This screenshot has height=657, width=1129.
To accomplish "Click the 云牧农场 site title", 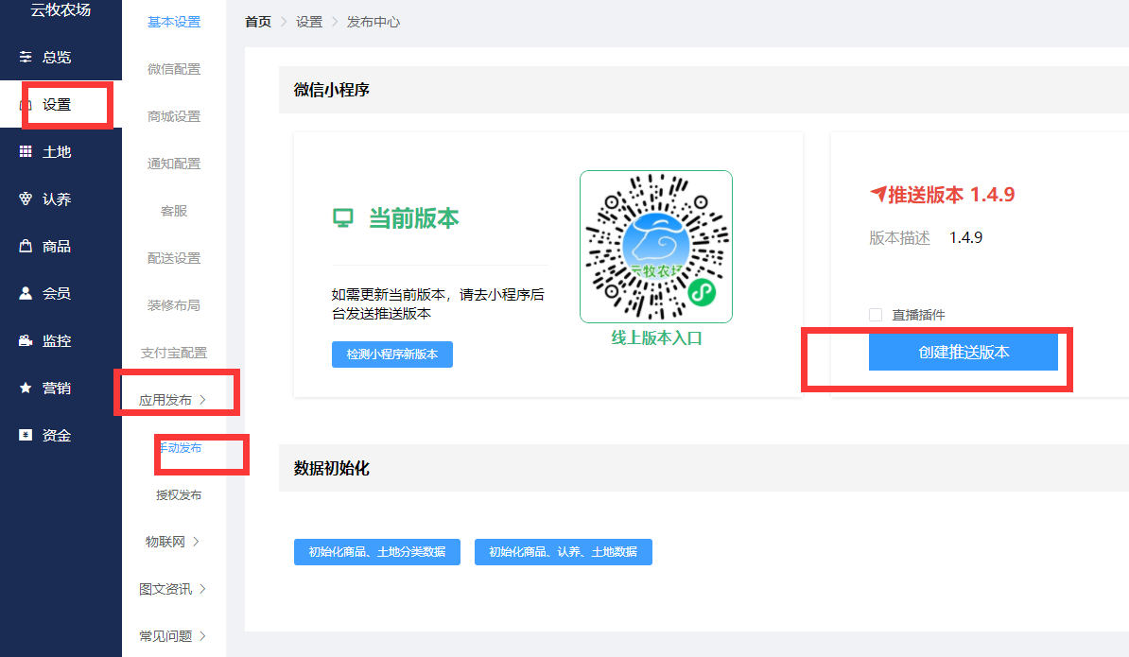I will [x=61, y=9].
